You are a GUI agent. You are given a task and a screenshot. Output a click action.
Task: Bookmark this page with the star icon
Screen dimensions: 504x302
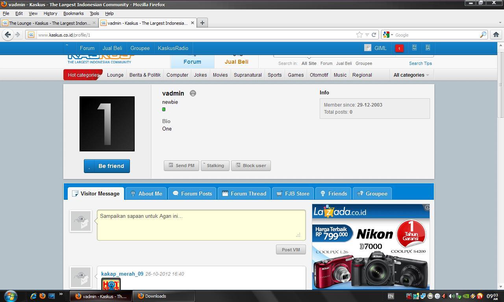point(359,35)
